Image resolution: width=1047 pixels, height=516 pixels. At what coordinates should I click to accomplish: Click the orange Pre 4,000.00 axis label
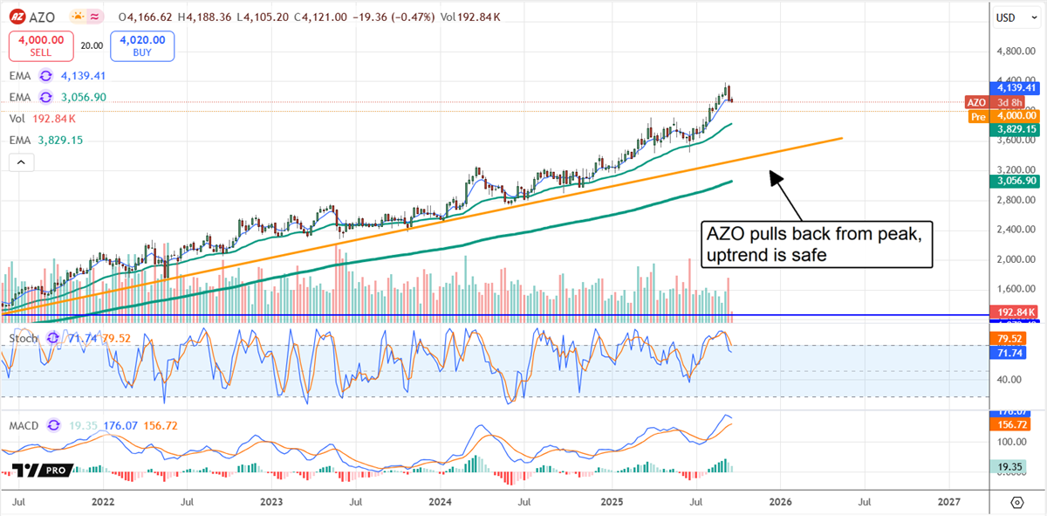coord(1003,115)
